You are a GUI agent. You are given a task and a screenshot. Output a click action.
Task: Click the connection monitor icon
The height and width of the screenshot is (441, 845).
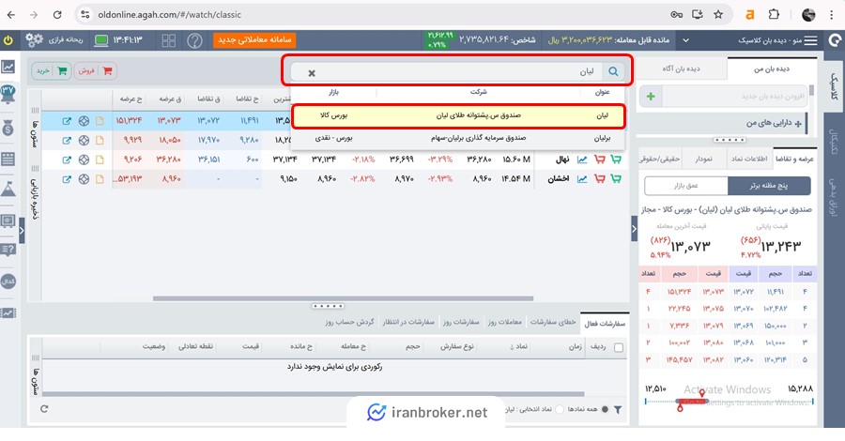tap(101, 40)
